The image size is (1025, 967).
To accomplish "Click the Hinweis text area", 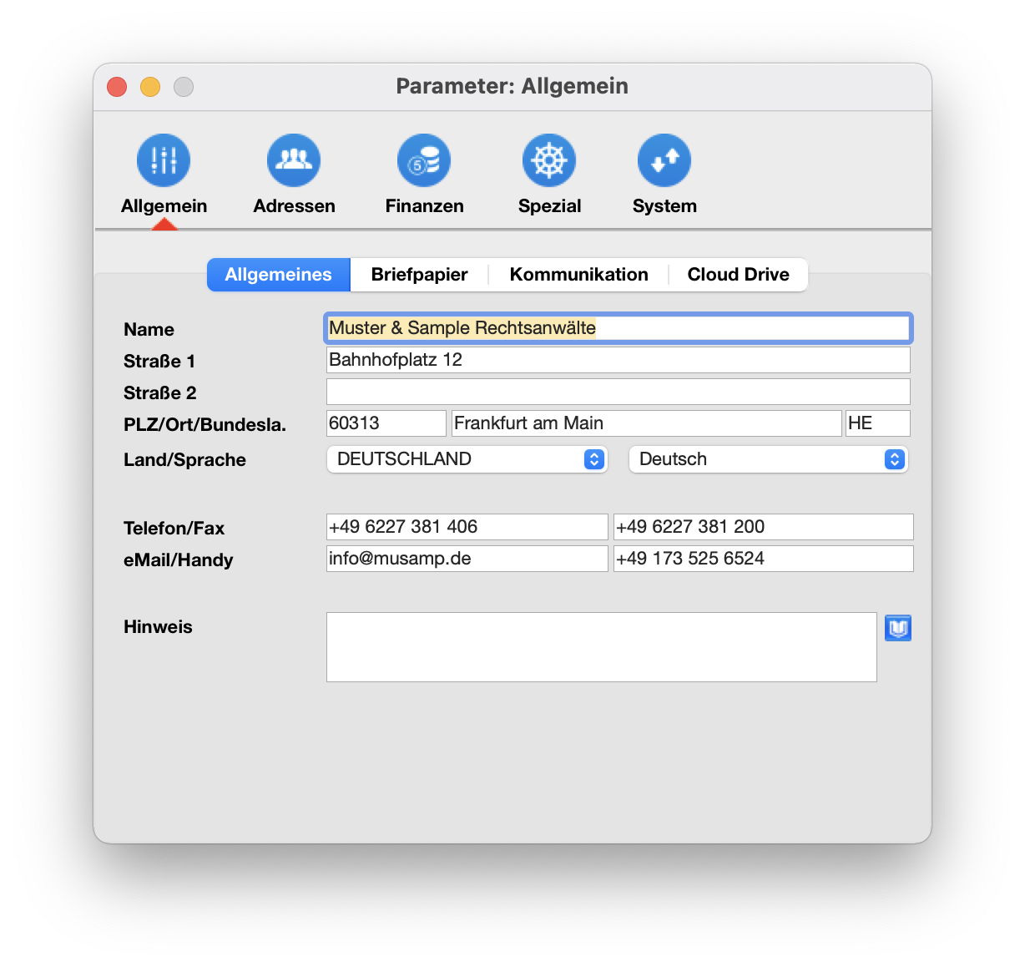I will pyautogui.click(x=602, y=647).
